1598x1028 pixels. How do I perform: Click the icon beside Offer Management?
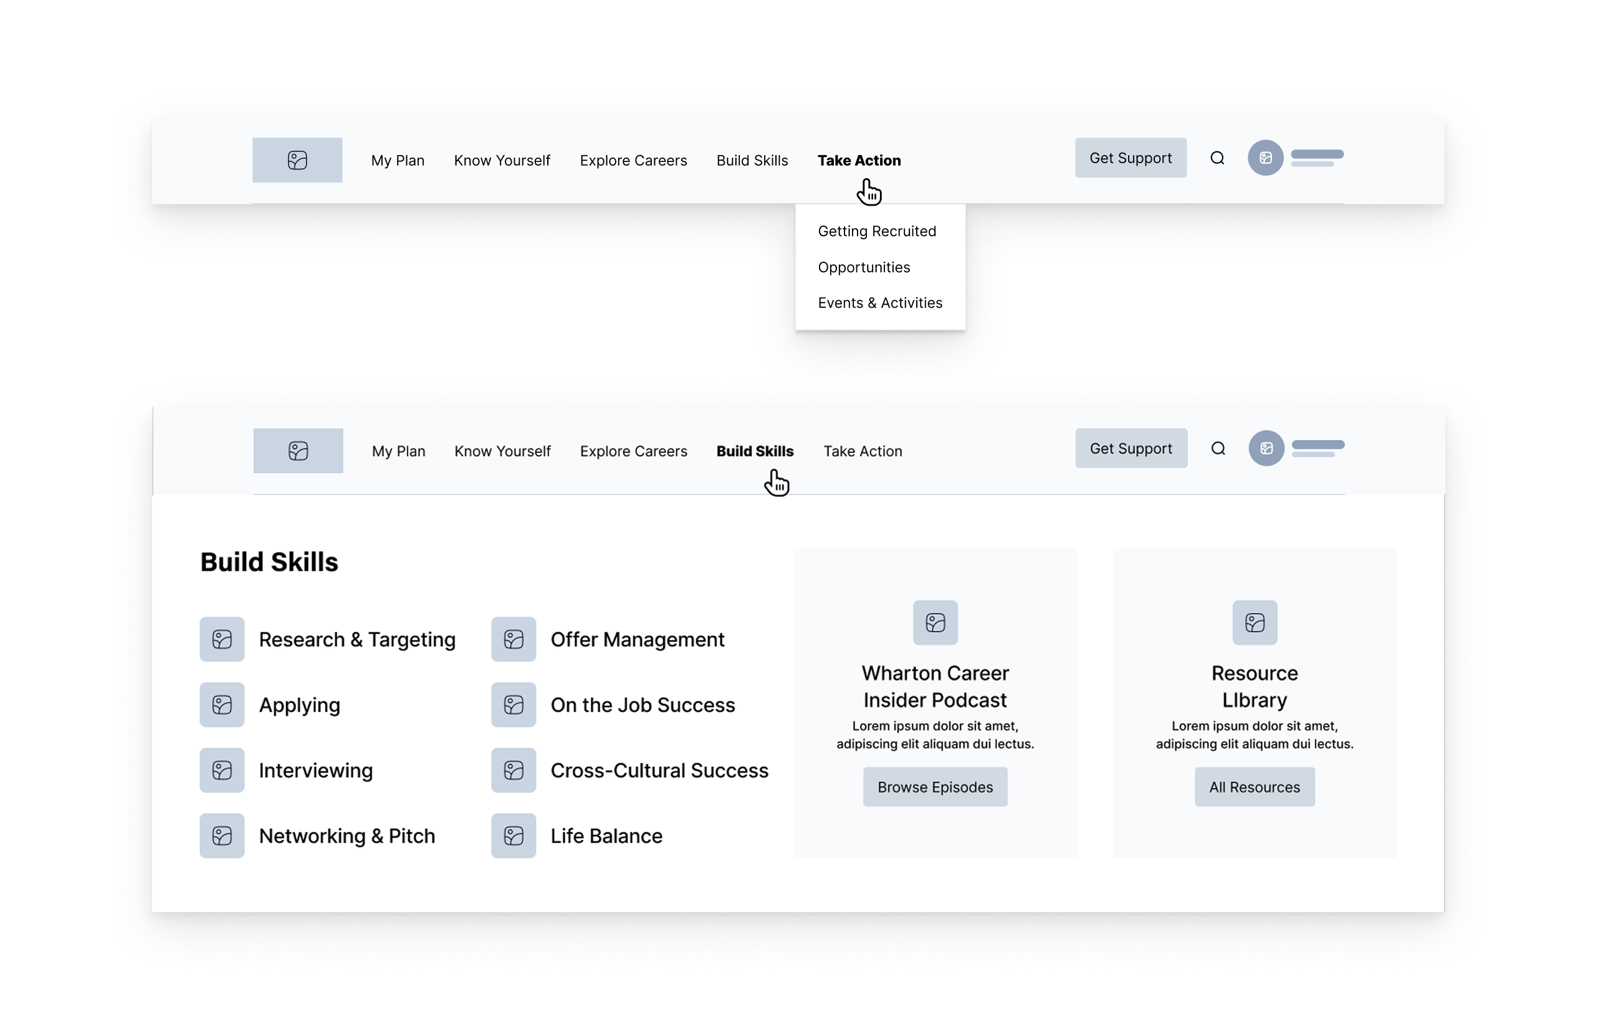click(514, 639)
